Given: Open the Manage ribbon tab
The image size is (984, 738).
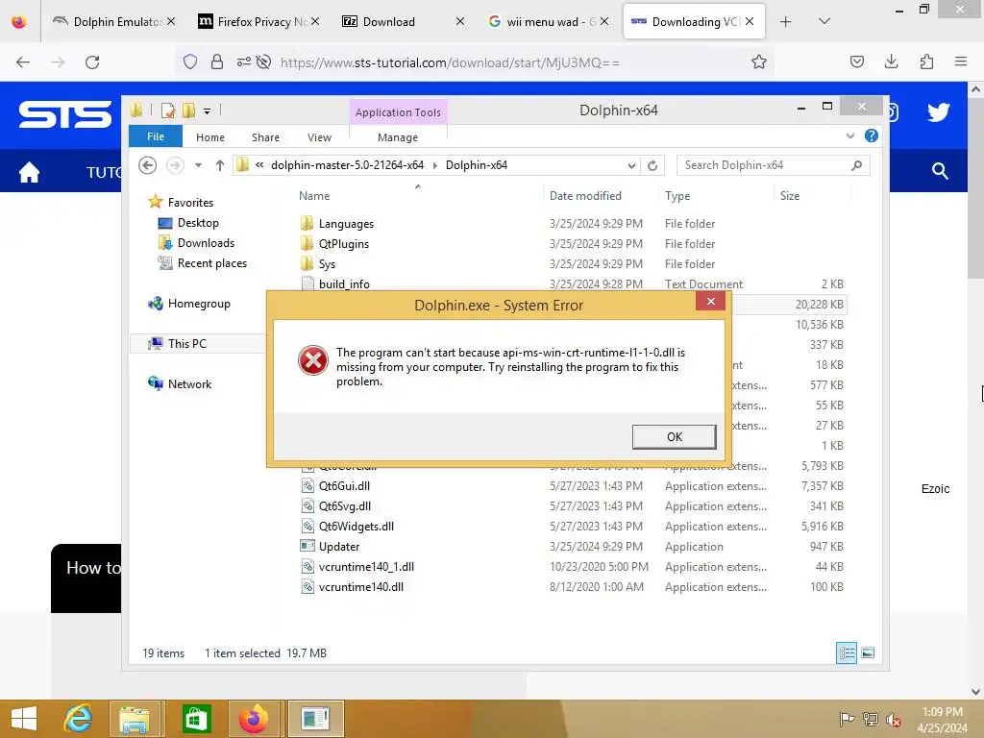Looking at the screenshot, I should (398, 137).
